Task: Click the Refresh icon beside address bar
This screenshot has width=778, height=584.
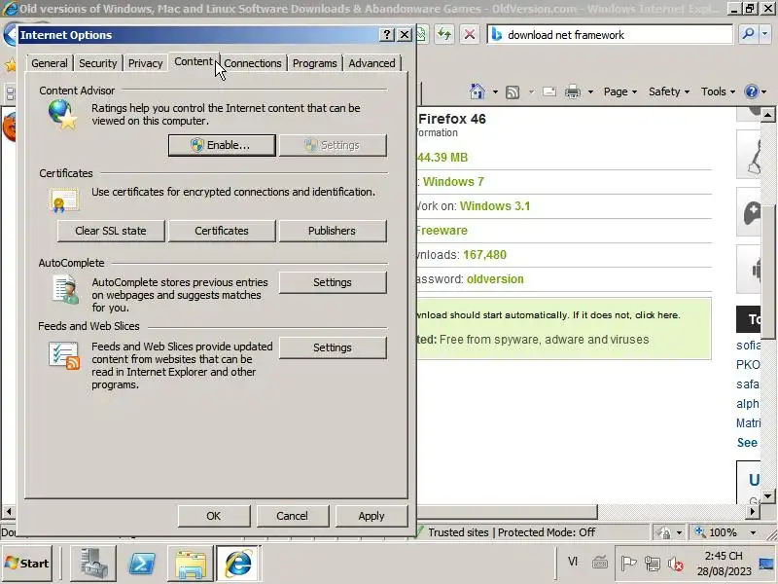Action: [x=444, y=34]
